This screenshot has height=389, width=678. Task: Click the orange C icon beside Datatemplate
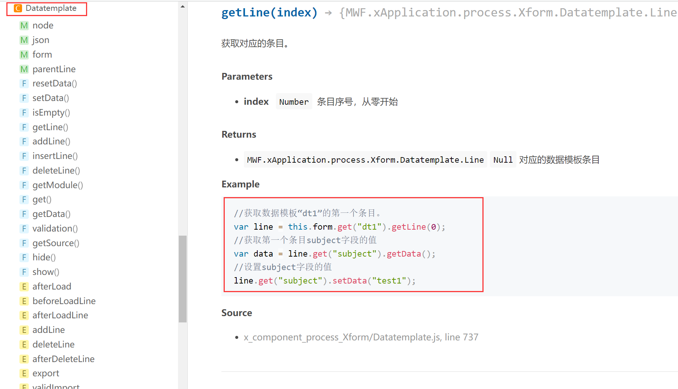point(18,8)
